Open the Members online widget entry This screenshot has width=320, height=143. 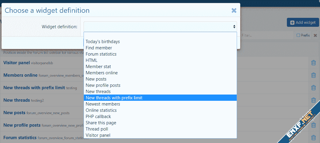(20, 75)
